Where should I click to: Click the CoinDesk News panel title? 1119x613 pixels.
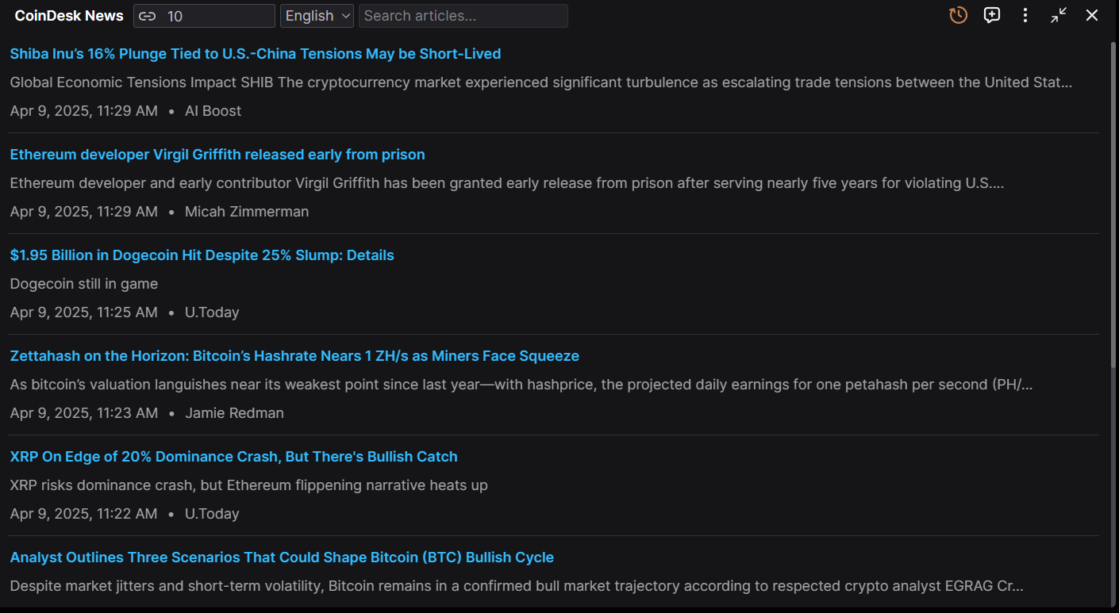click(69, 16)
